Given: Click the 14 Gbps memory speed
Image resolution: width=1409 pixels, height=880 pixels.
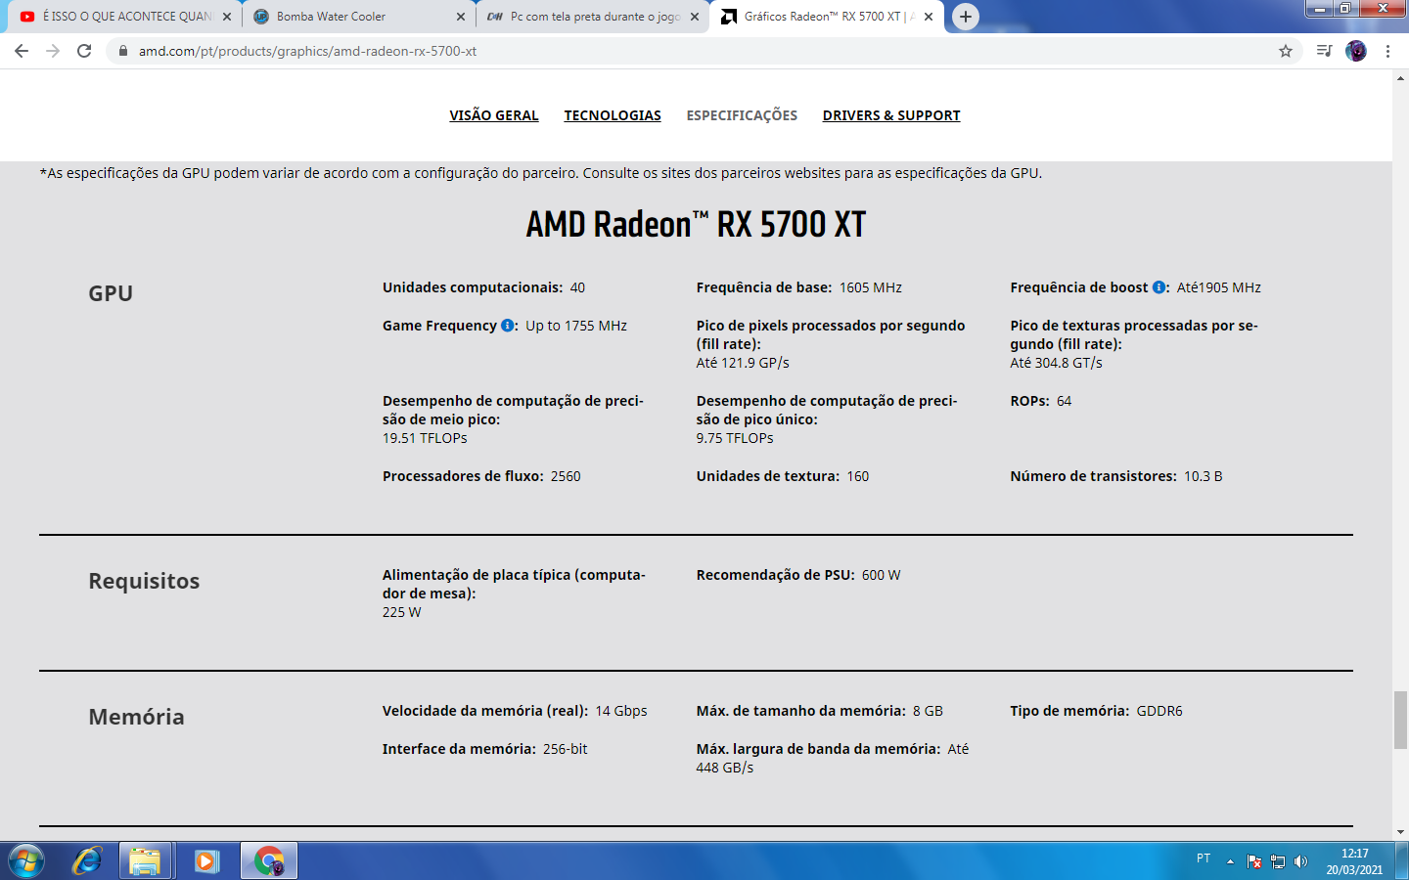Looking at the screenshot, I should (x=621, y=711).
